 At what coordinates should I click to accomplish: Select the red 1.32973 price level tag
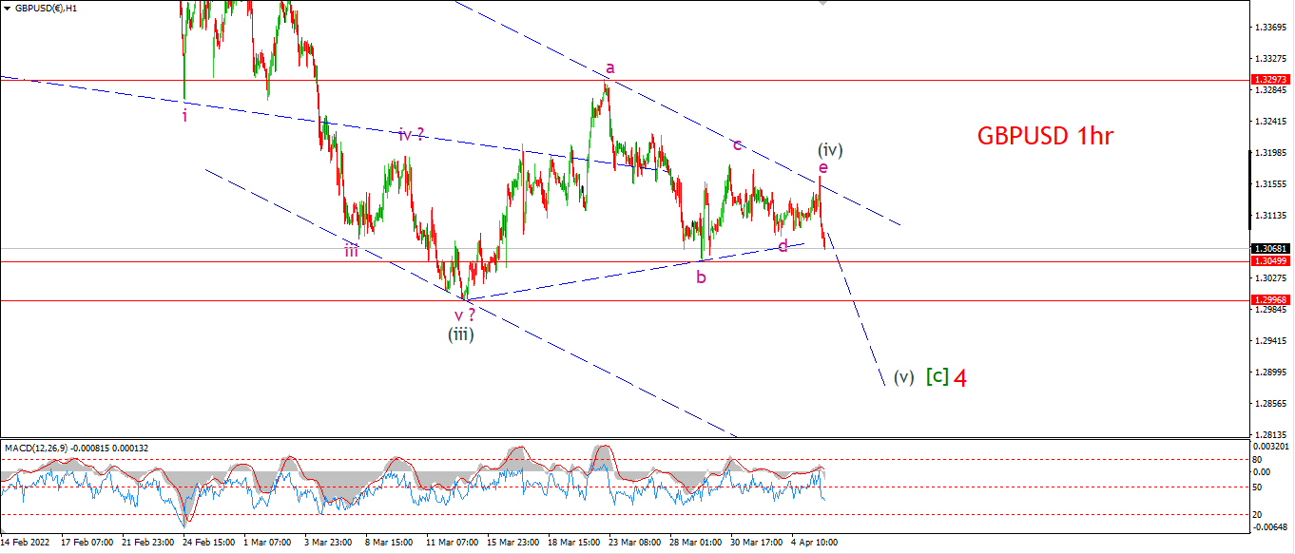pos(1269,80)
